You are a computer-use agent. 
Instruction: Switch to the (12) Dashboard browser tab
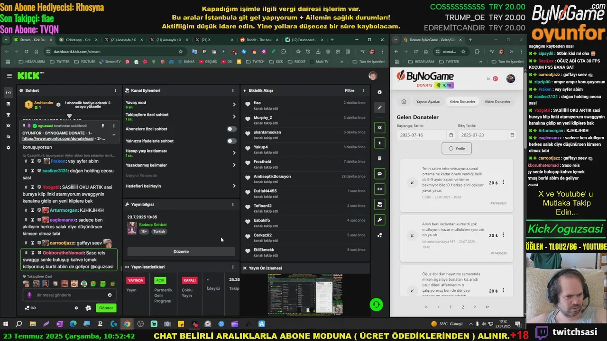[305, 40]
